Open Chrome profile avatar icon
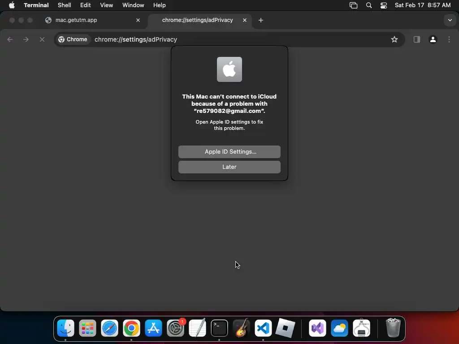The width and height of the screenshot is (459, 344). [x=433, y=39]
